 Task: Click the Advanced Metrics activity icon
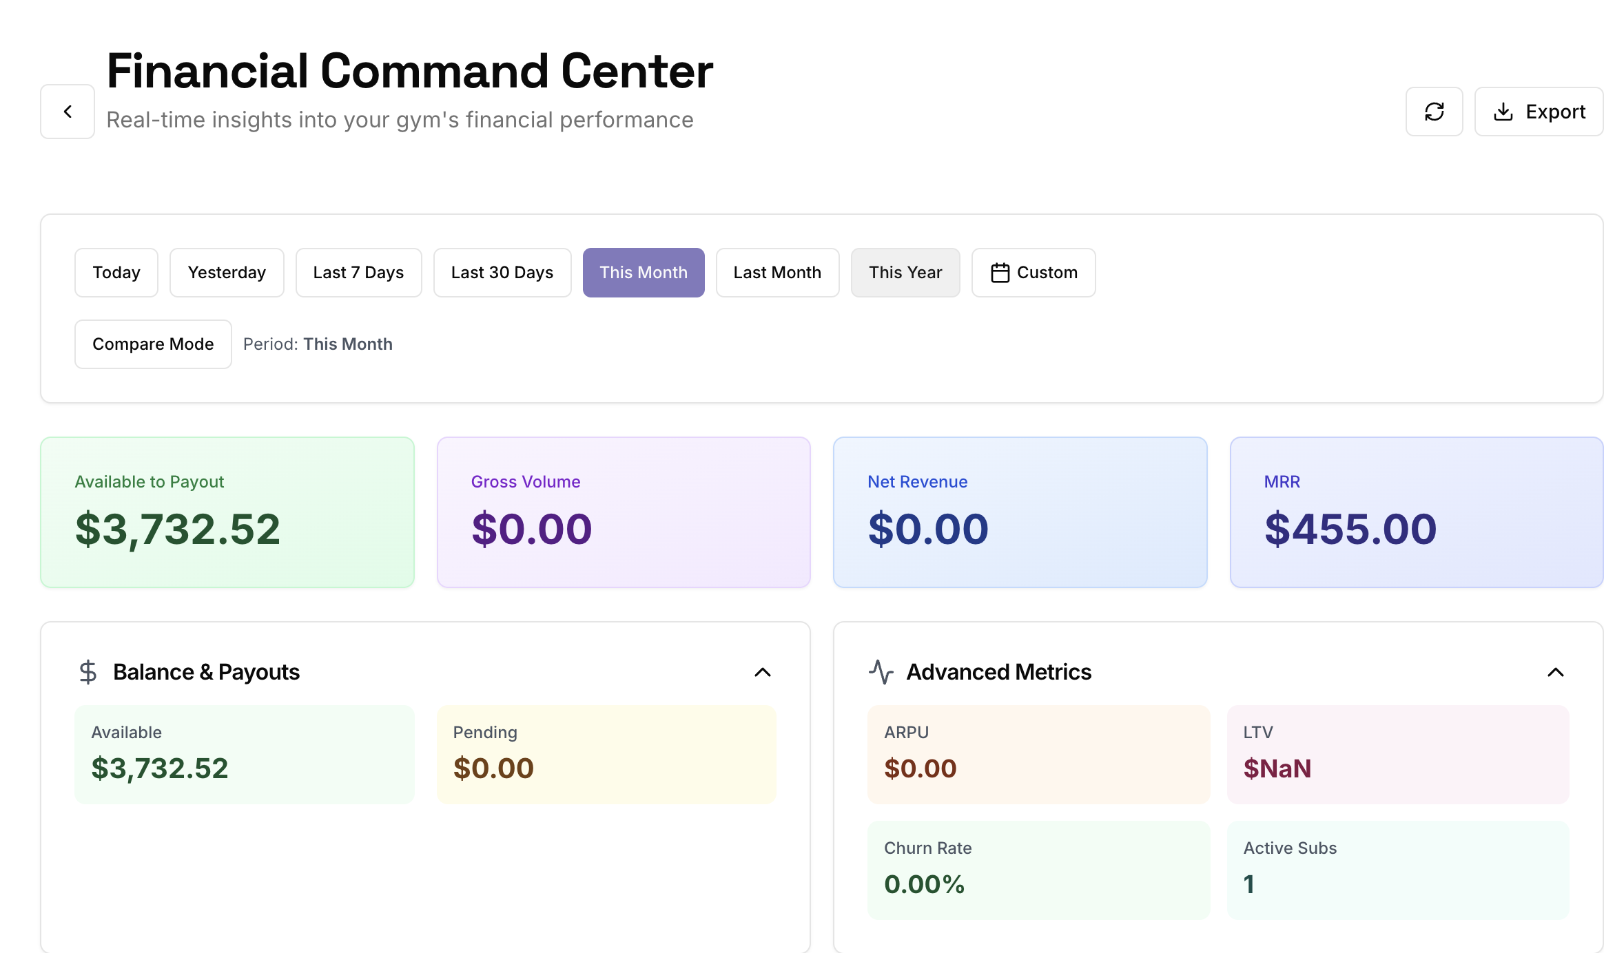[881, 671]
